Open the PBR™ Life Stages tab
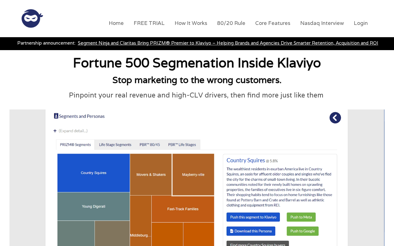The height and width of the screenshot is (246, 394). pos(182,145)
